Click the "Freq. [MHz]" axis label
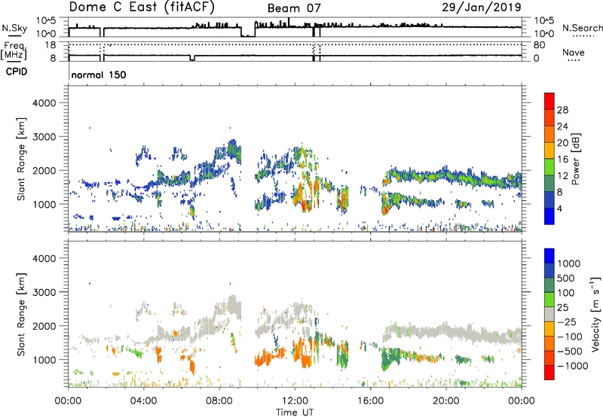The image size is (603, 417). (14, 51)
